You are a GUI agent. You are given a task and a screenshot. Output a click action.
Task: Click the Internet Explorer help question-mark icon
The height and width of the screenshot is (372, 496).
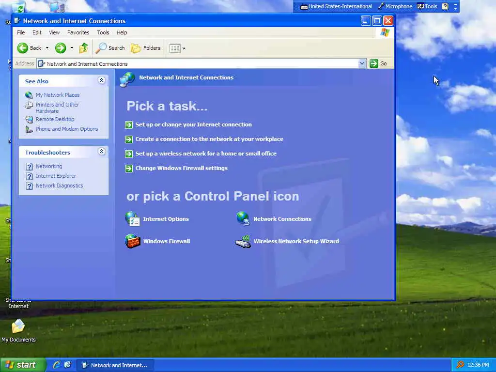[30, 176]
